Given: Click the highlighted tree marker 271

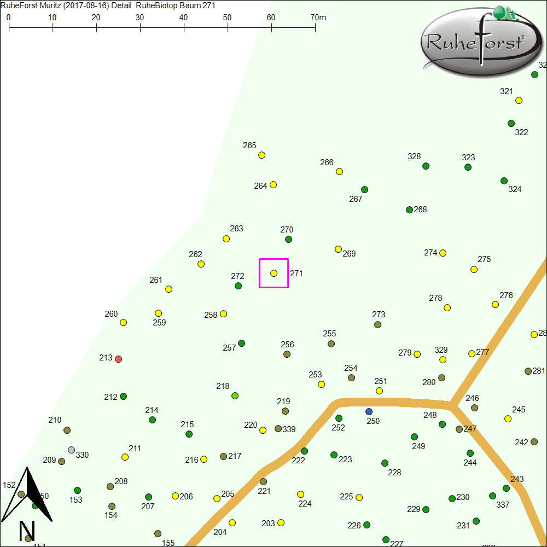Looking at the screenshot, I should coord(274,273).
